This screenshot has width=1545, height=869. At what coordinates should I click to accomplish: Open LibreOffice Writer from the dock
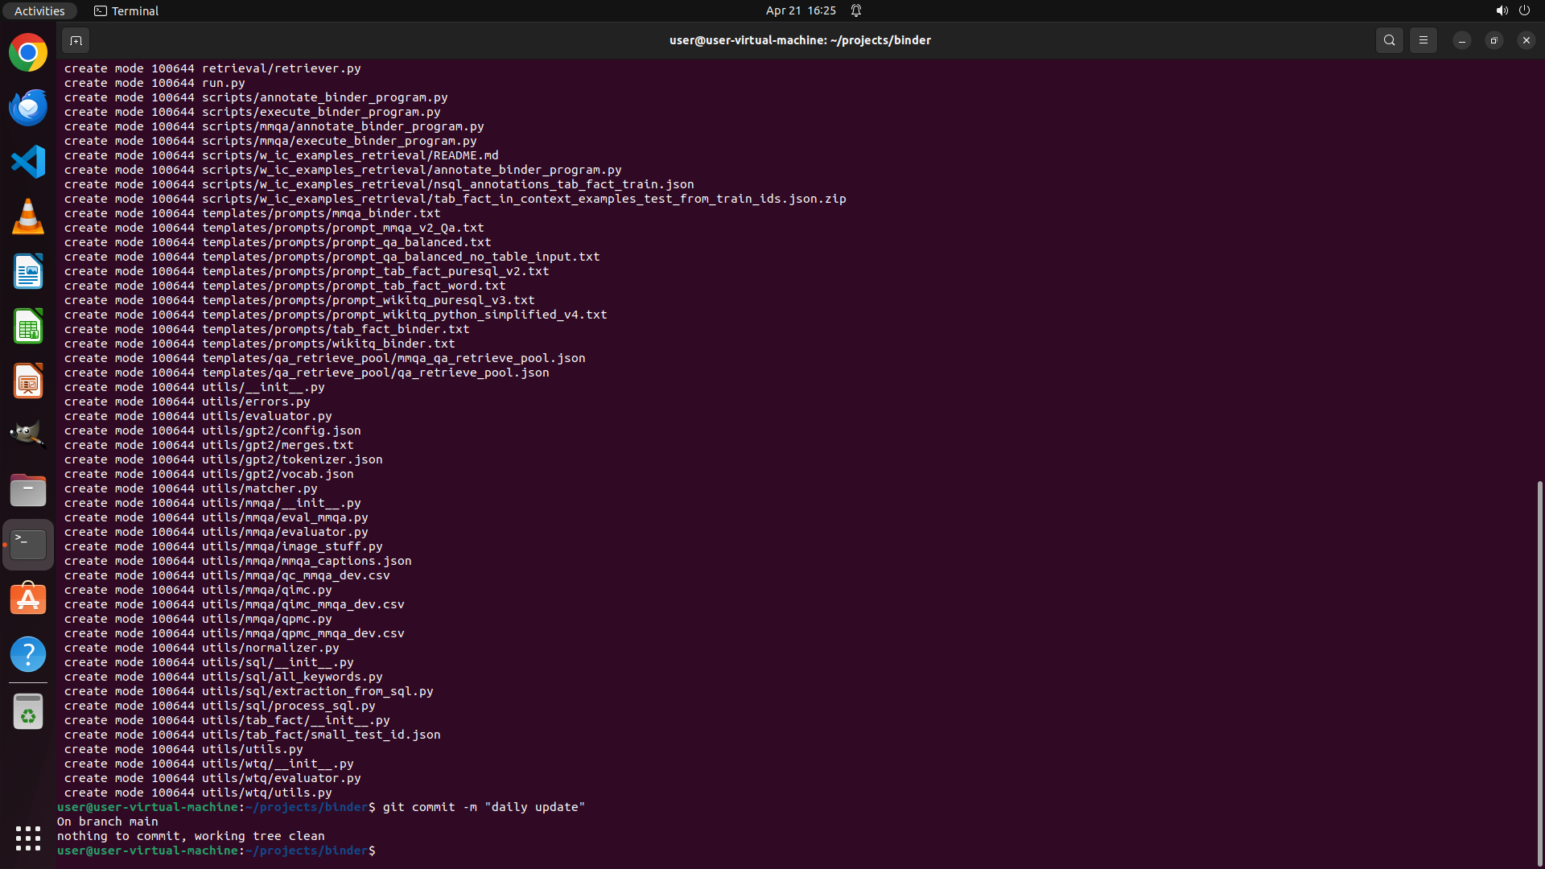point(28,272)
